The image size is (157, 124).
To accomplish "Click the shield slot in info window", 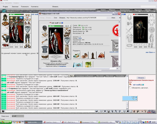I will (x=67, y=41).
